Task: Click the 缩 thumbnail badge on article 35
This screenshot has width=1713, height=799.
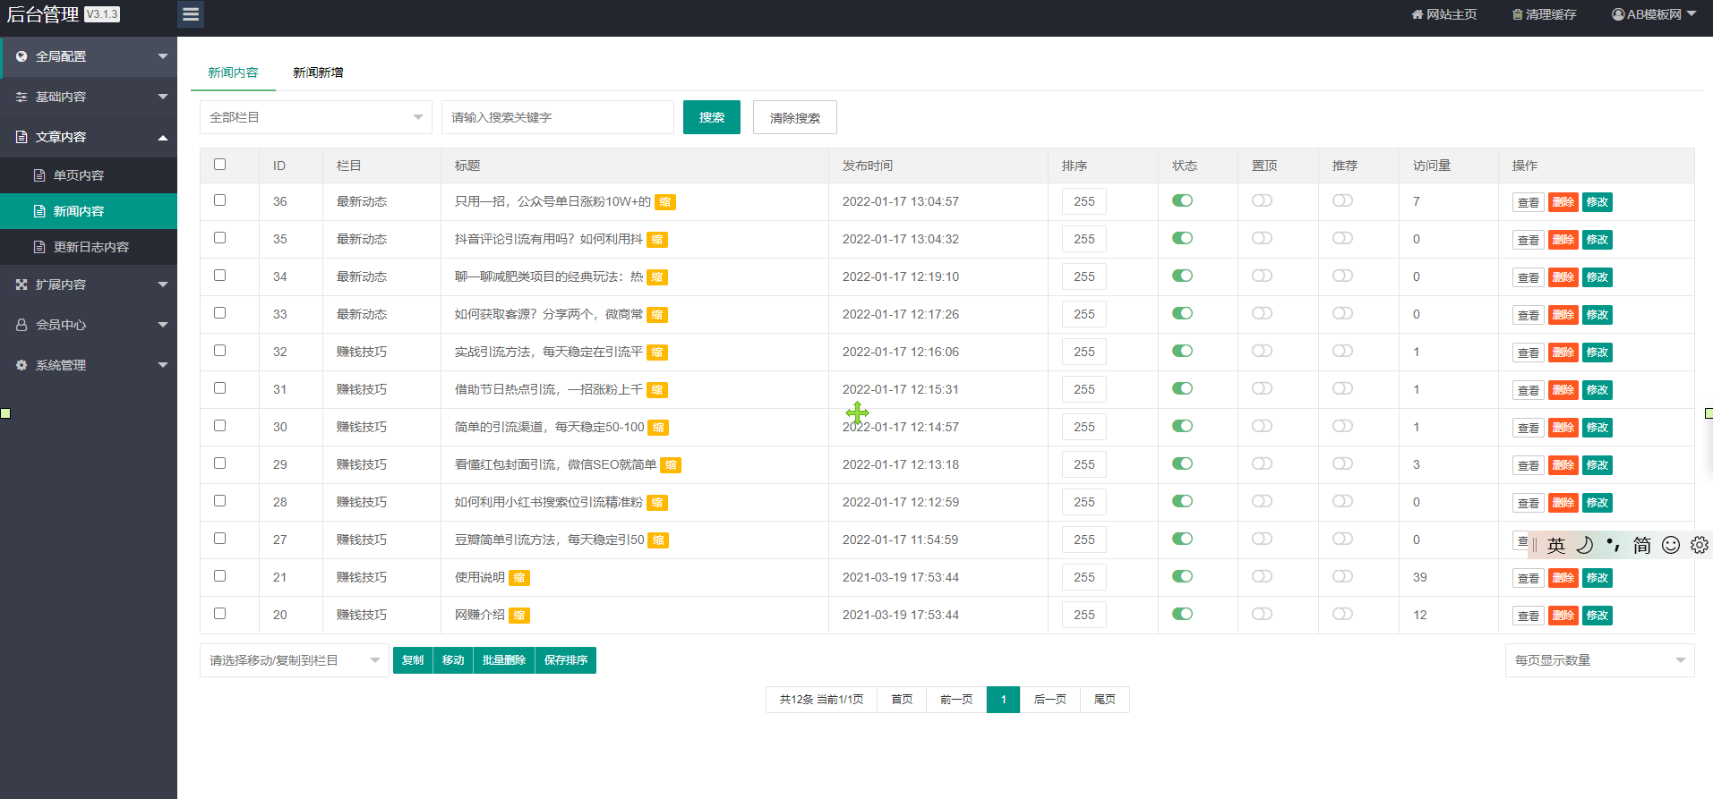Action: [657, 240]
